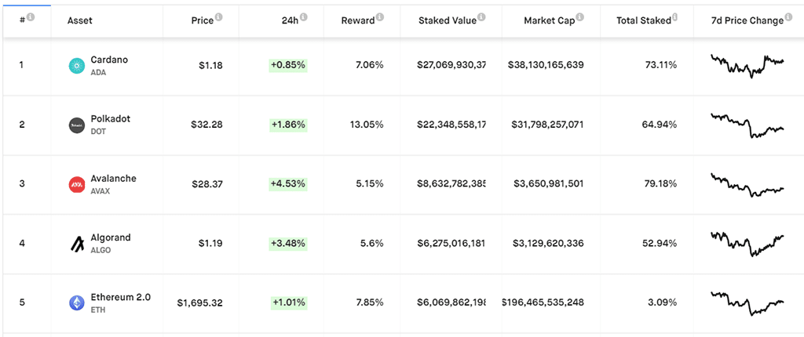Image resolution: width=804 pixels, height=337 pixels.
Task: Click the Polkadot DOT coin logo
Action: [77, 125]
